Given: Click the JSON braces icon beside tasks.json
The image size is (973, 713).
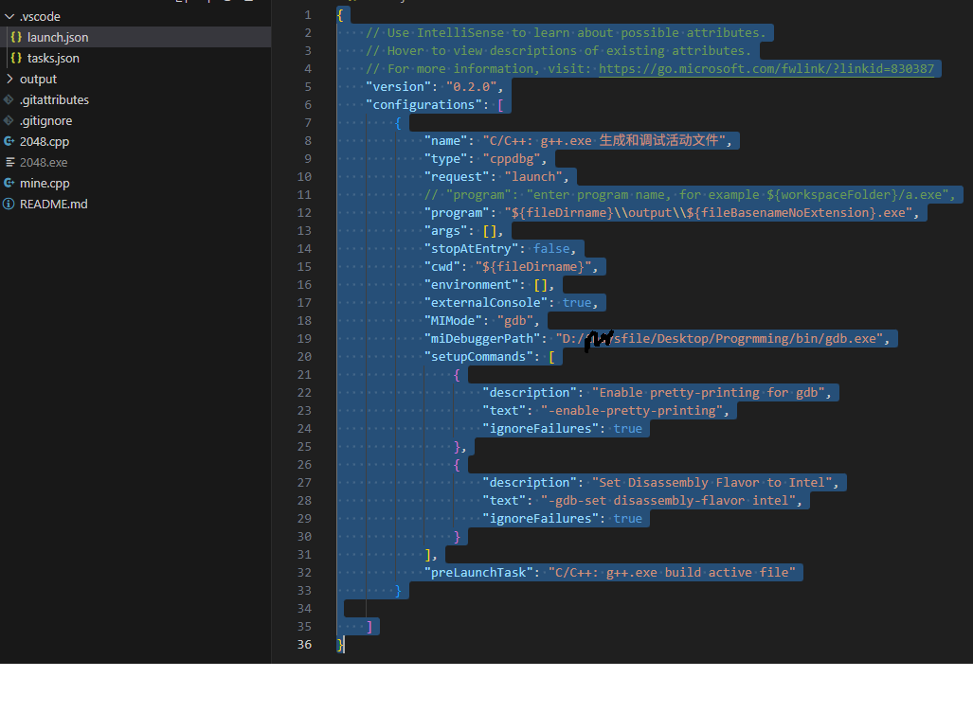Looking at the screenshot, I should tap(17, 59).
